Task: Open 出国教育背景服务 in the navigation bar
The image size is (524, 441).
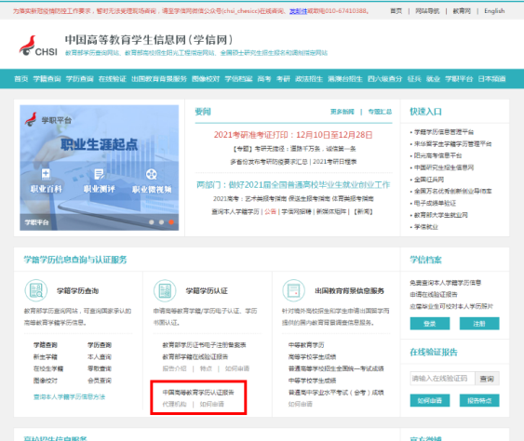Action: coord(159,79)
